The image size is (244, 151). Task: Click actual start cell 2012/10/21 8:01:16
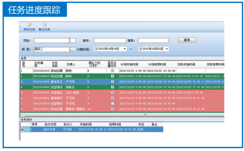click(x=191, y=76)
